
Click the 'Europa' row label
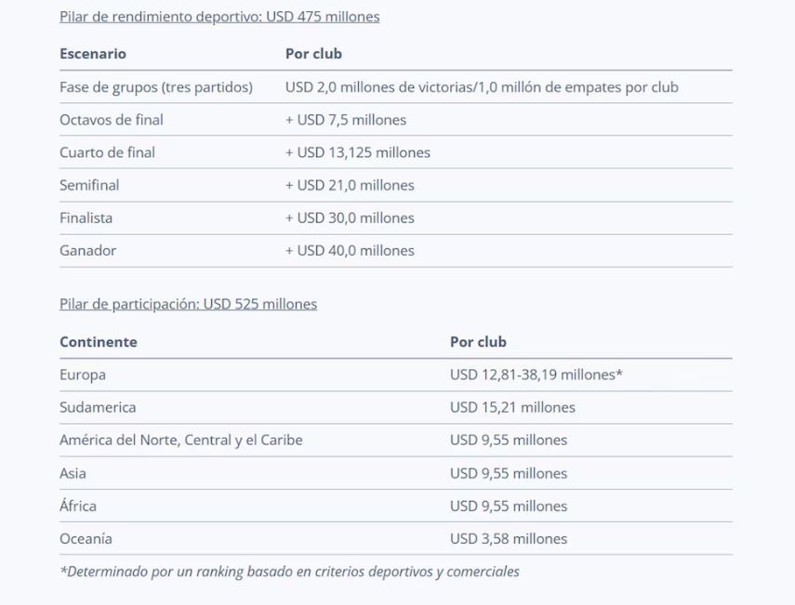[83, 375]
